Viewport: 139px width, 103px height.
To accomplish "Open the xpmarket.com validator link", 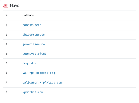I will [x=33, y=92].
